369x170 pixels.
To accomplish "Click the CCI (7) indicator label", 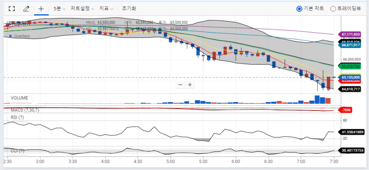I will [x=18, y=151].
